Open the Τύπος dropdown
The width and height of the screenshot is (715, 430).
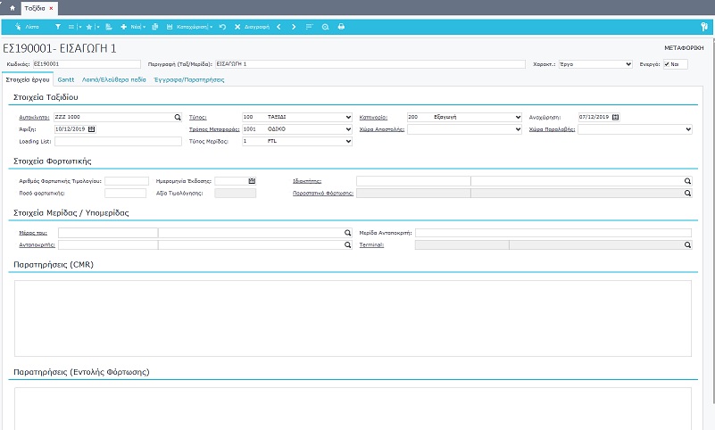coord(347,117)
